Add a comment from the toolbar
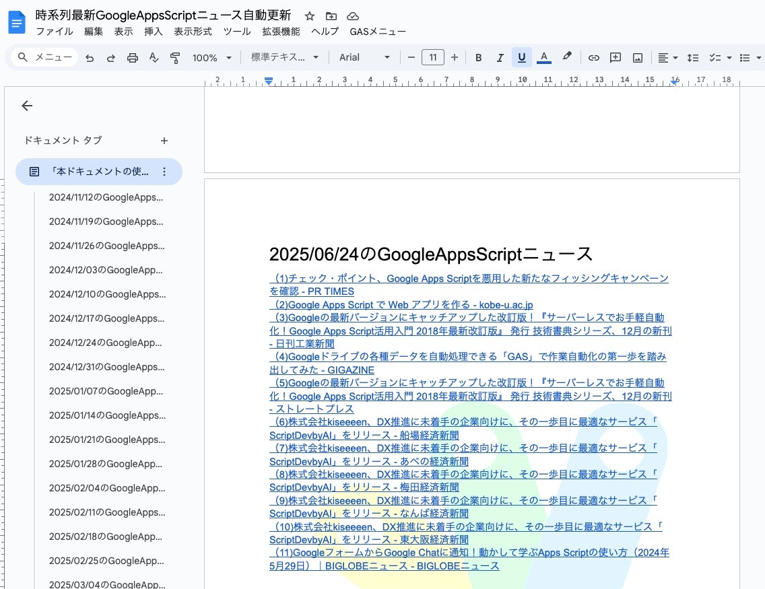This screenshot has width=765, height=589. [616, 57]
